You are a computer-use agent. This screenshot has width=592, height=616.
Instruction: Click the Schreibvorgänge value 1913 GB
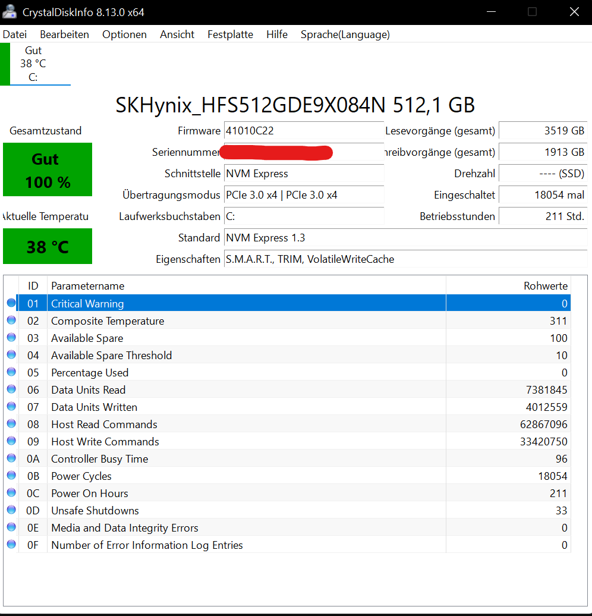click(x=543, y=152)
